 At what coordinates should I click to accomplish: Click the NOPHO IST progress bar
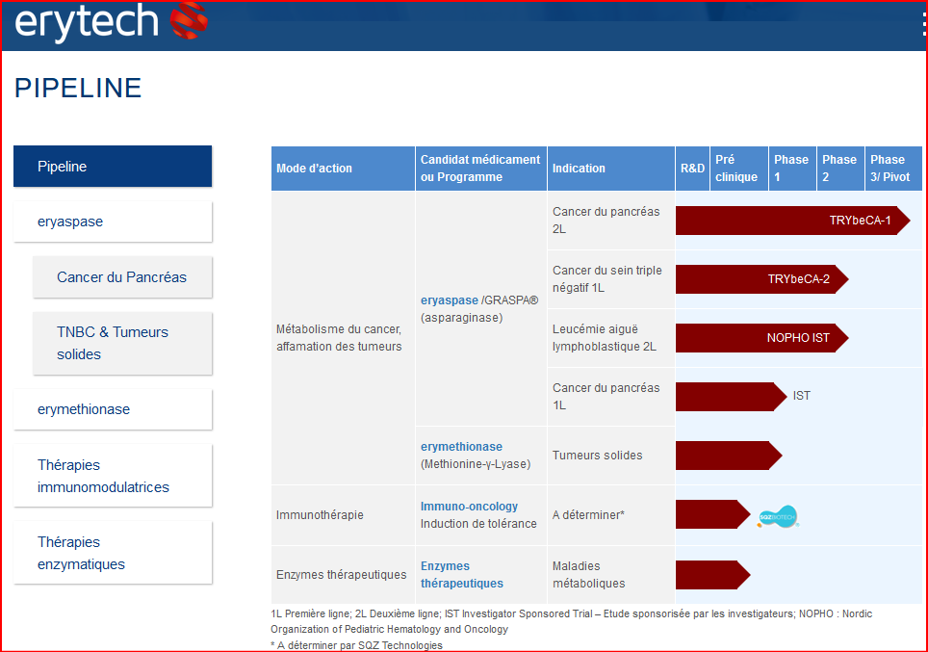click(762, 337)
